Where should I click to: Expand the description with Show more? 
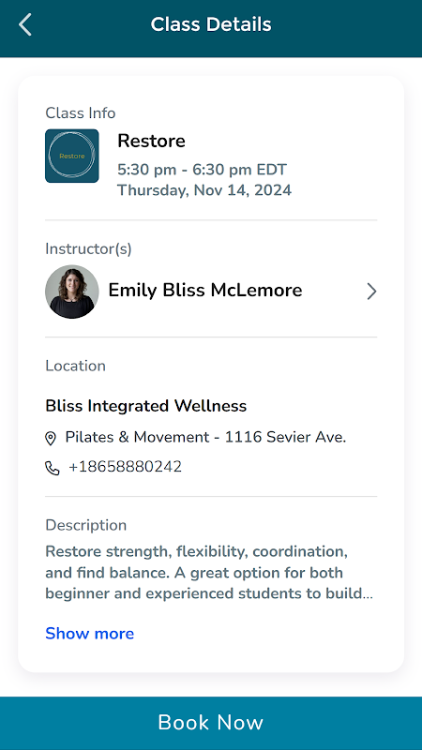point(89,634)
